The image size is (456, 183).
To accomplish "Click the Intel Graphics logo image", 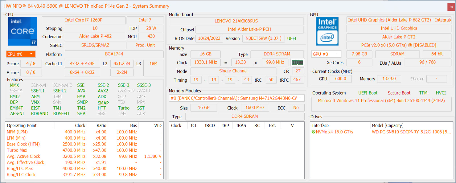I will tap(327, 31).
